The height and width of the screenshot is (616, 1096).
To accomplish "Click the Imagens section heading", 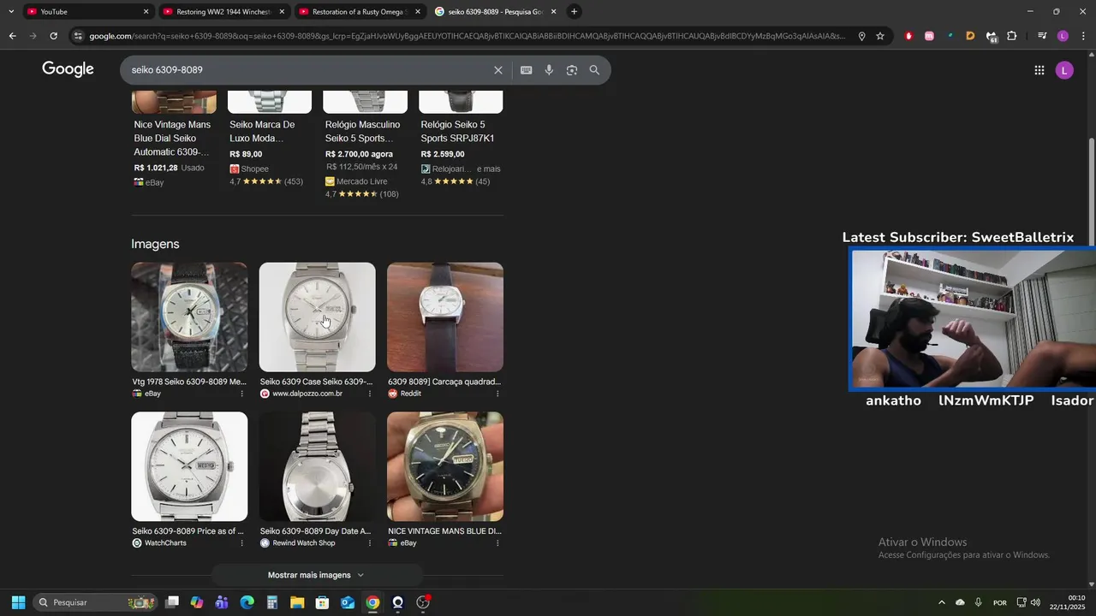I will (x=155, y=244).
